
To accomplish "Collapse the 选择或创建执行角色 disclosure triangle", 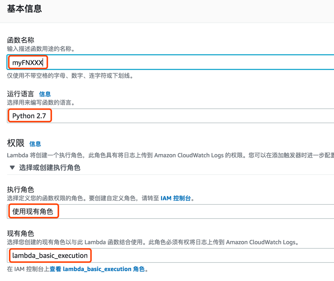I will 12,168.
